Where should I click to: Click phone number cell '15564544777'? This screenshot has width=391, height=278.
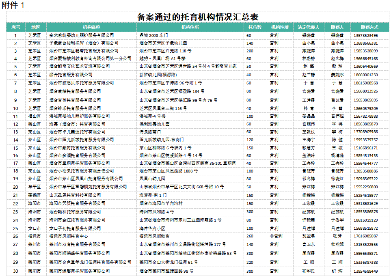point(365,163)
